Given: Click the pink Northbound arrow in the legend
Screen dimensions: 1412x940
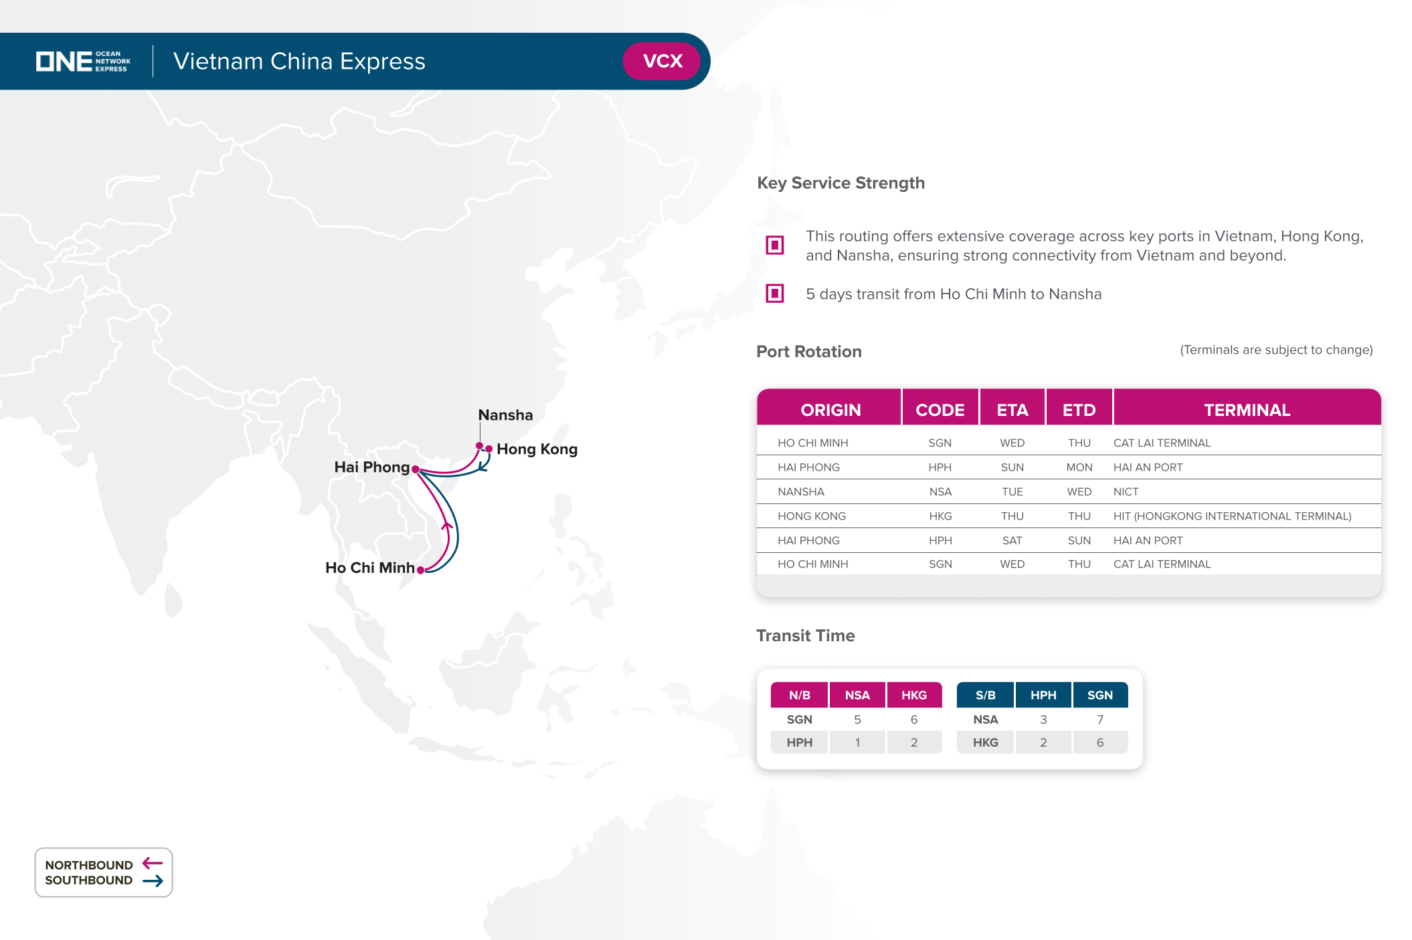Looking at the screenshot, I should 153,864.
